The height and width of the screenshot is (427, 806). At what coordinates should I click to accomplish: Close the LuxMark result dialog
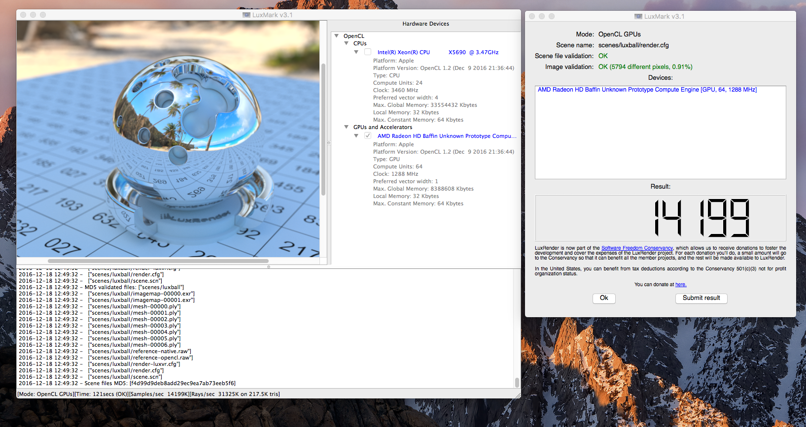(532, 16)
